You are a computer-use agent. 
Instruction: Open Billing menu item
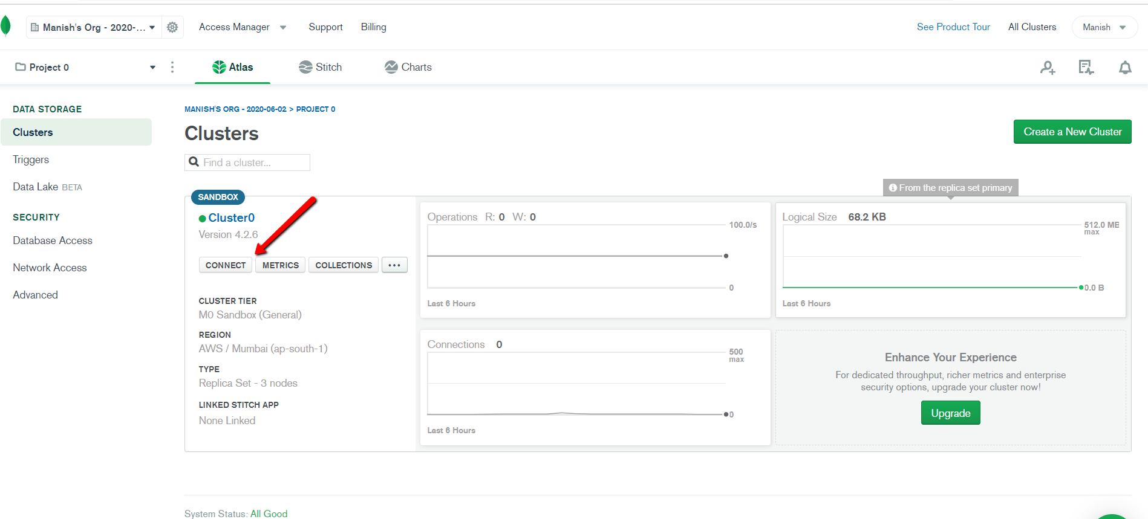[374, 27]
